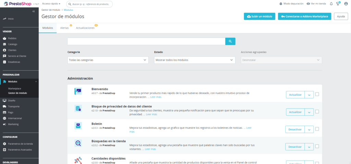The width and height of the screenshot is (351, 164).
Task: Click the Modo depuración bug icon
Action: tap(281, 4)
